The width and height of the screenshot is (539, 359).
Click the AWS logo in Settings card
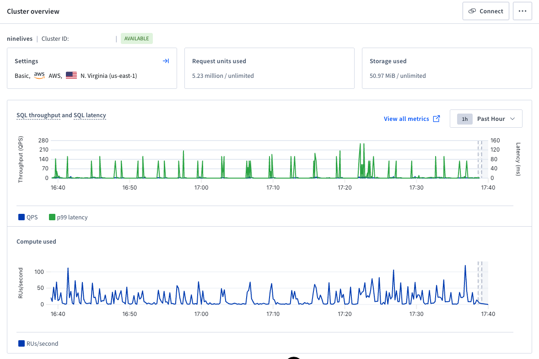pyautogui.click(x=39, y=75)
